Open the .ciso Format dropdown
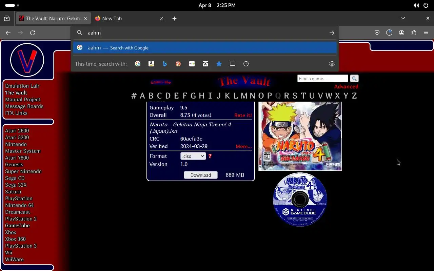Screen dimensions: 434x271 coord(193,156)
